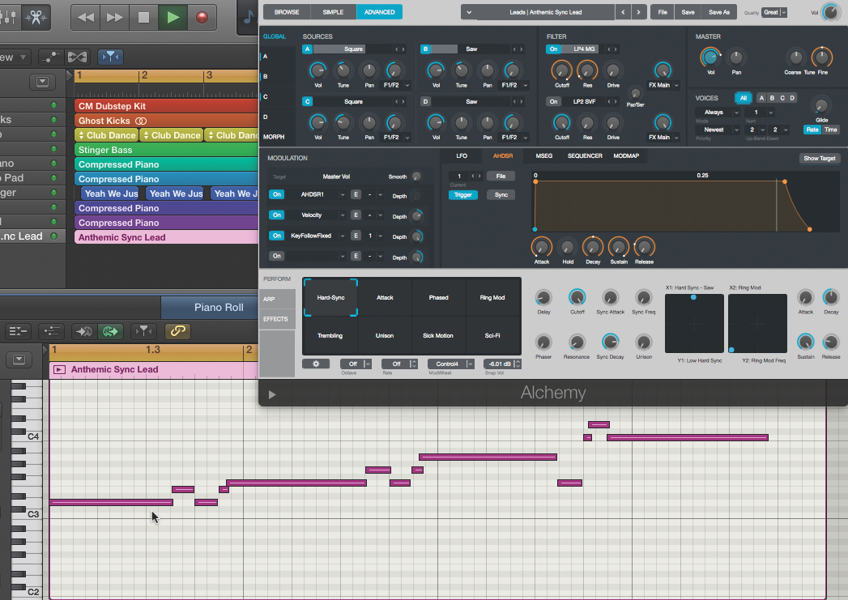Open the Velocity modulator source dropdown
The width and height of the screenshot is (848, 600).
317,215
